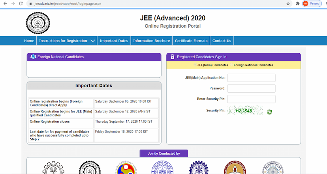Click 'Last date for fee payment' row label

(59, 135)
